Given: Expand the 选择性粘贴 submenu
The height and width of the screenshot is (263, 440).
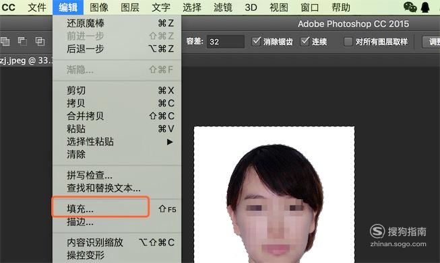Looking at the screenshot, I should click(x=117, y=142).
